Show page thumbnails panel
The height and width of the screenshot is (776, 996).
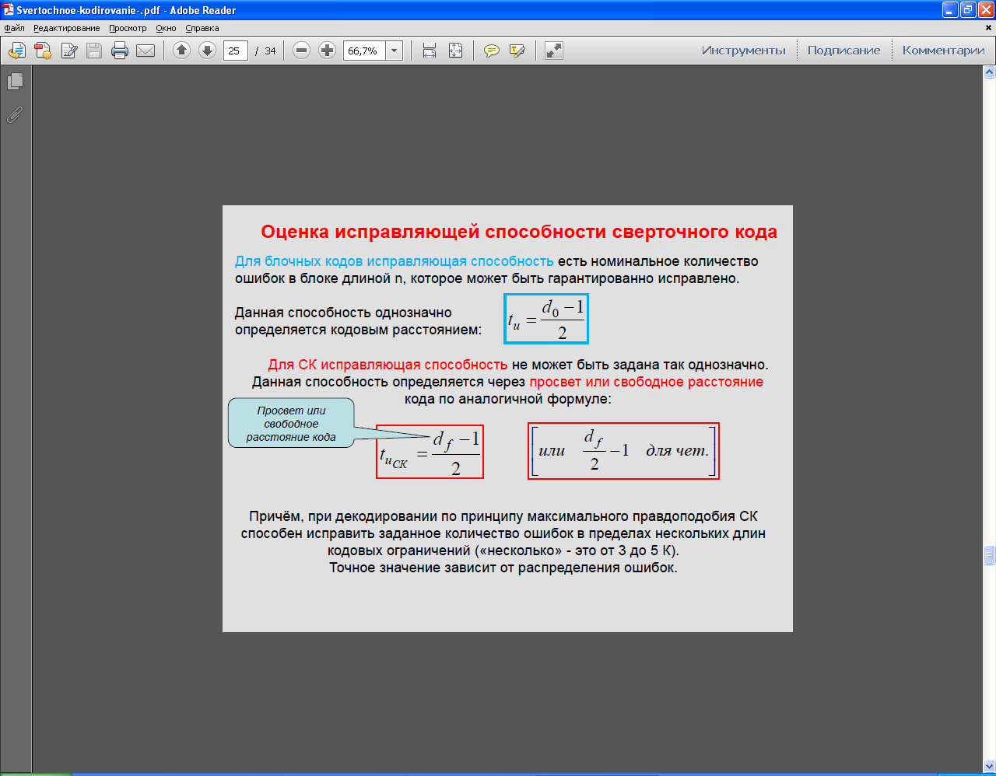click(x=15, y=81)
